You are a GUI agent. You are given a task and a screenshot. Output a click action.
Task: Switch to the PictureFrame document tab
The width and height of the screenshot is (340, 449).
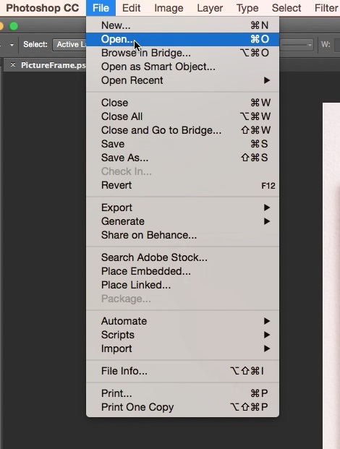click(x=54, y=65)
